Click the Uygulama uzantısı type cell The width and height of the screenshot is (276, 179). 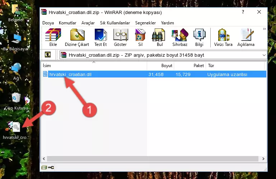pyautogui.click(x=227, y=75)
